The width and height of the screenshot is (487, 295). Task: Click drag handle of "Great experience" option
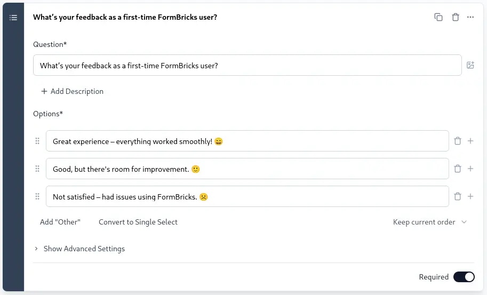tap(37, 141)
